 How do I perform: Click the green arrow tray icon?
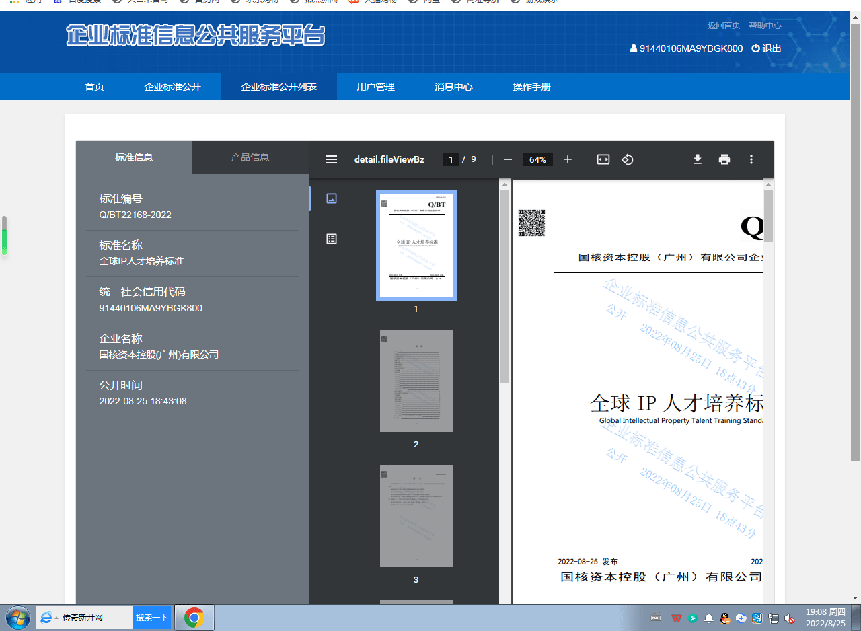click(x=692, y=618)
